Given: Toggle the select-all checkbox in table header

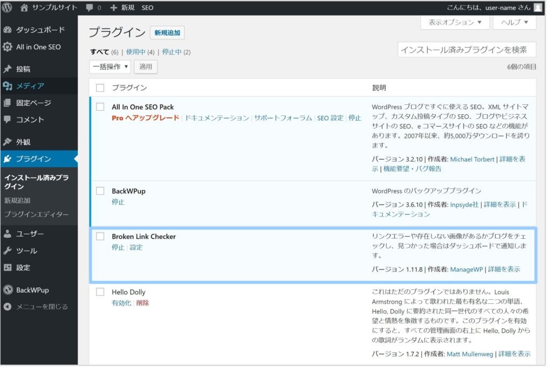Looking at the screenshot, I should (x=100, y=88).
